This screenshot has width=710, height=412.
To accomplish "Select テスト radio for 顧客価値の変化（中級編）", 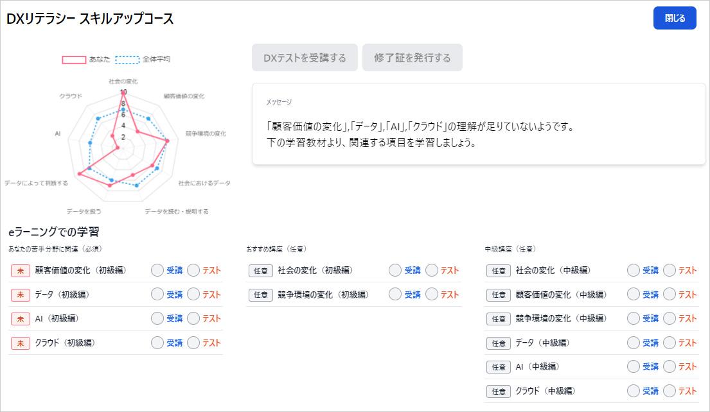I will (670, 295).
